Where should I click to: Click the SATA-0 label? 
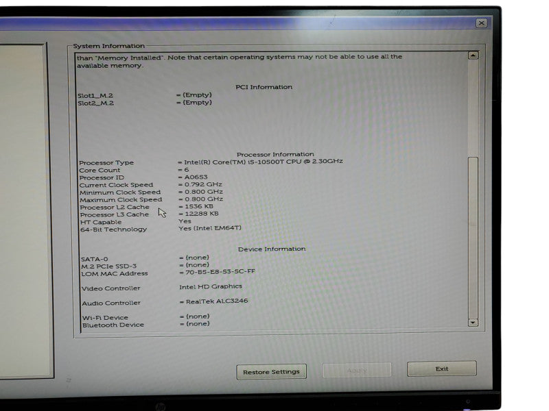pyautogui.click(x=95, y=259)
